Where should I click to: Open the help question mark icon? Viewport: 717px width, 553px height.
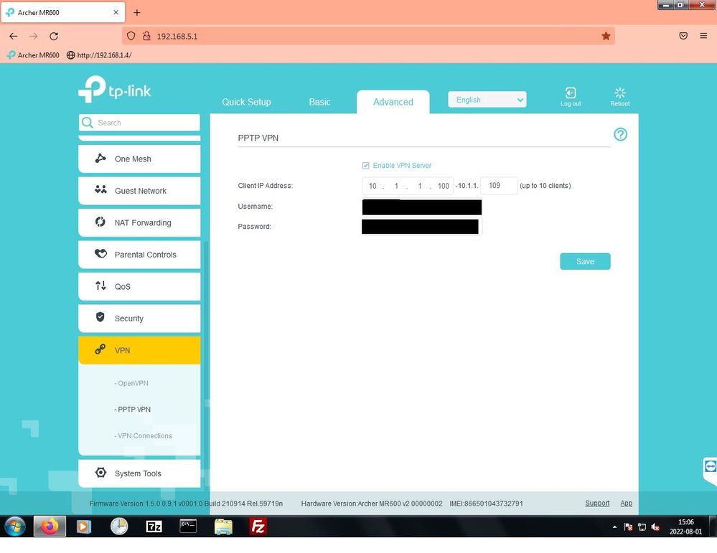[620, 135]
